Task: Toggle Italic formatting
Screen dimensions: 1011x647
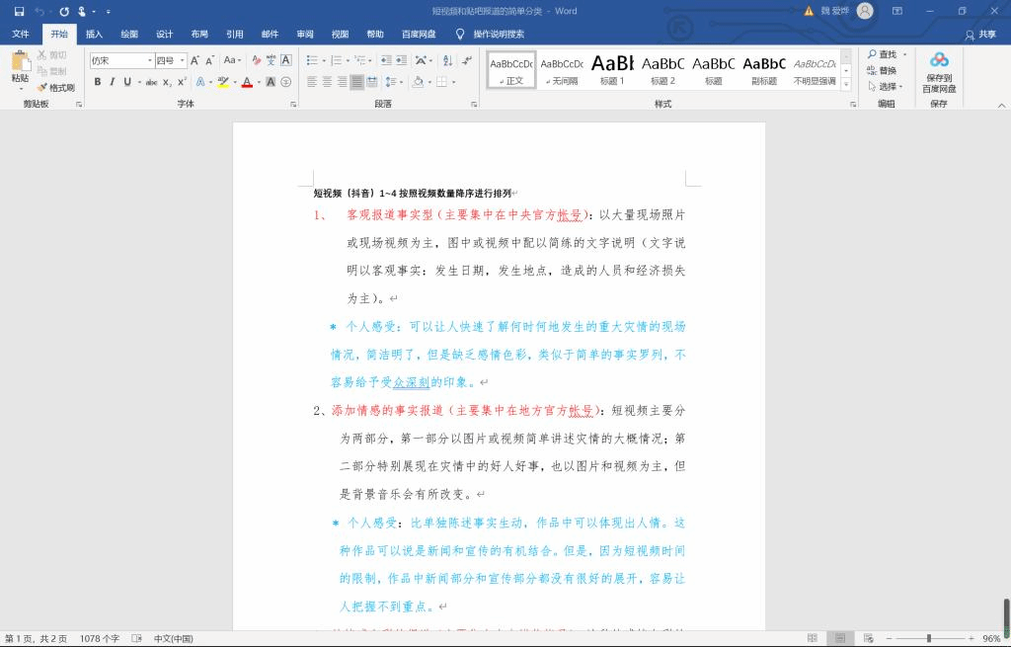Action: (x=113, y=82)
